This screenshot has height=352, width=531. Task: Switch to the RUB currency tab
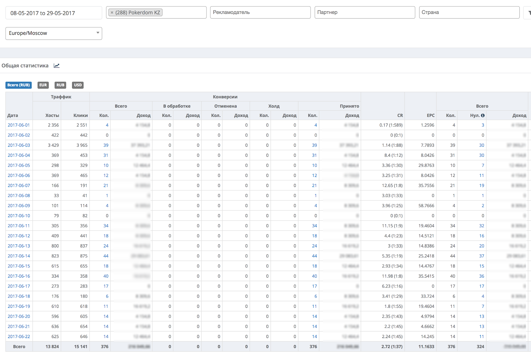click(x=60, y=85)
